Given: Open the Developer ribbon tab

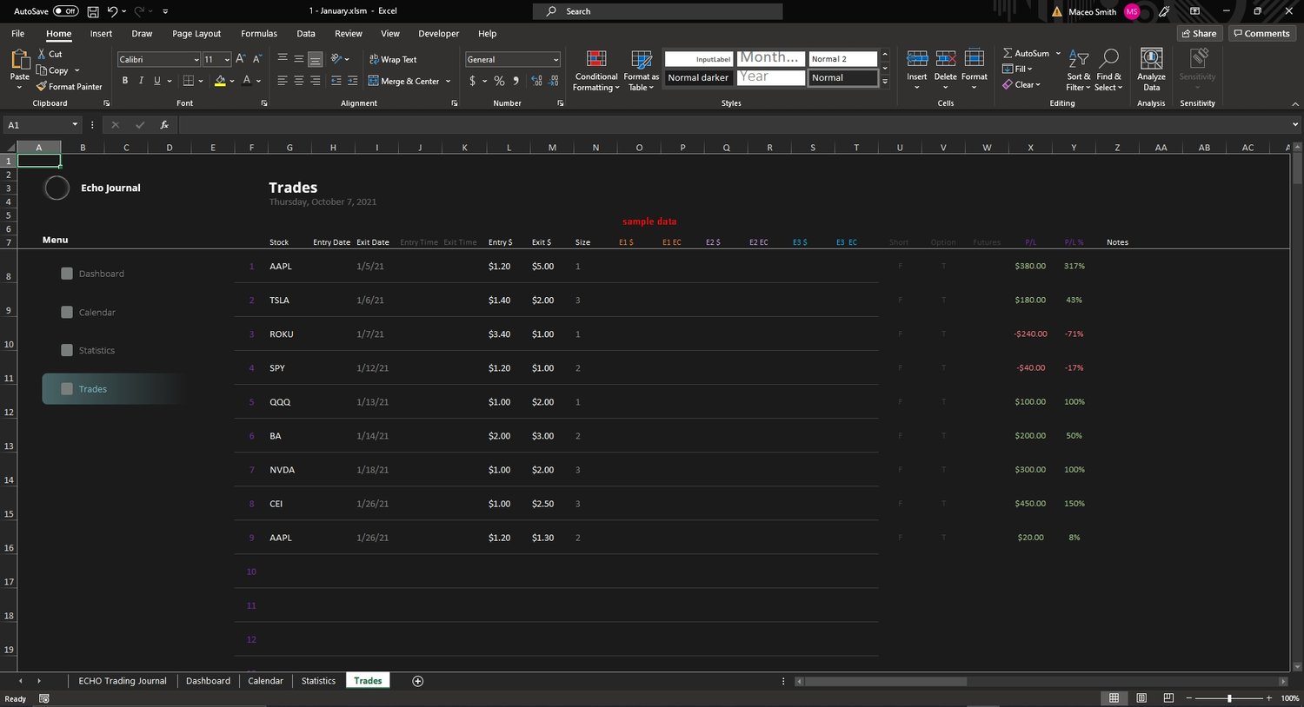Looking at the screenshot, I should [x=438, y=34].
